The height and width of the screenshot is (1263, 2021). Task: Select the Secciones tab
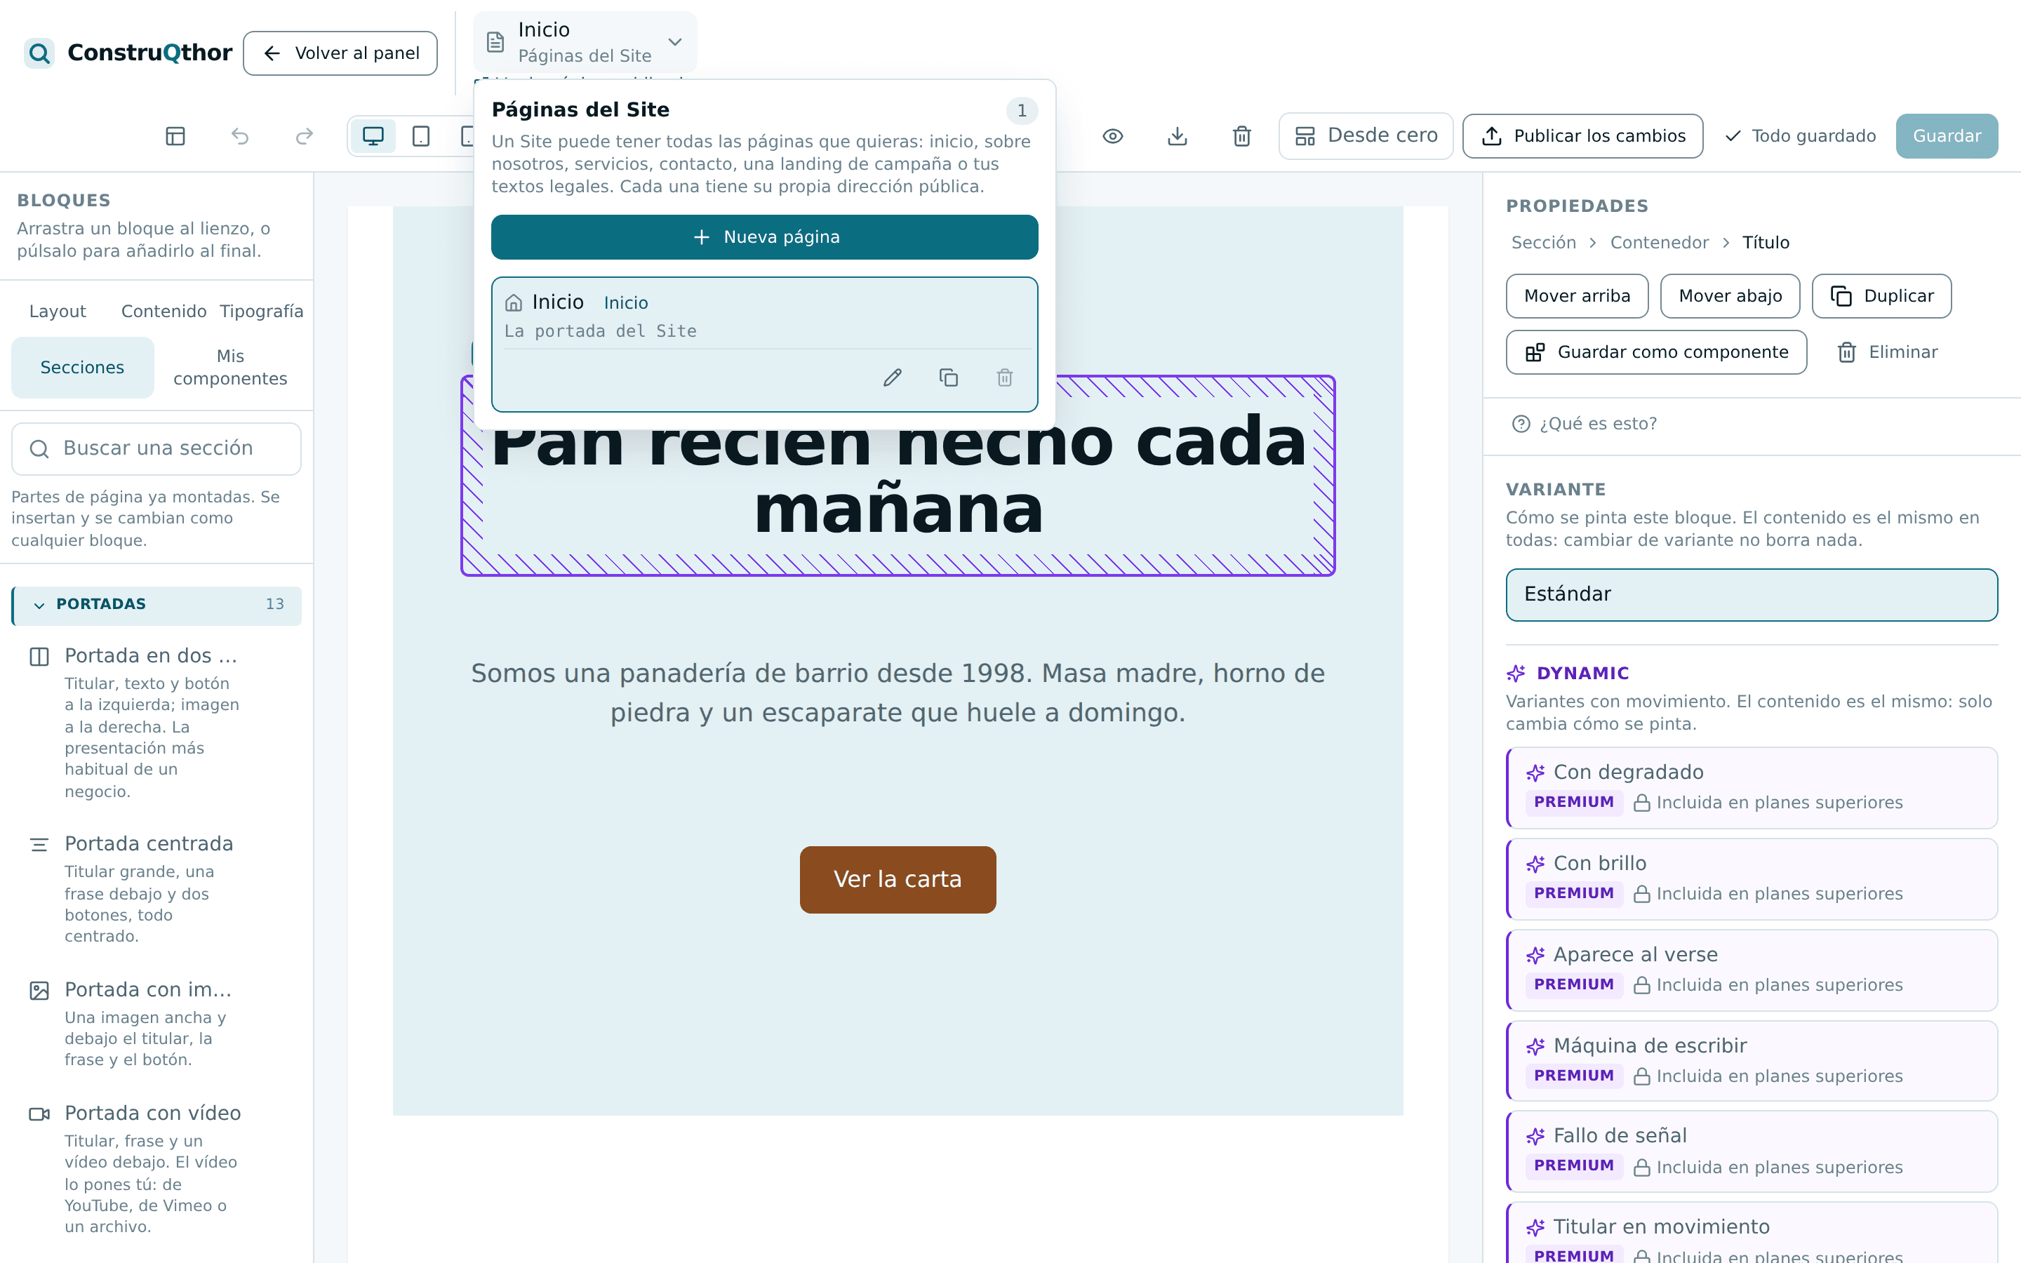pyautogui.click(x=82, y=368)
